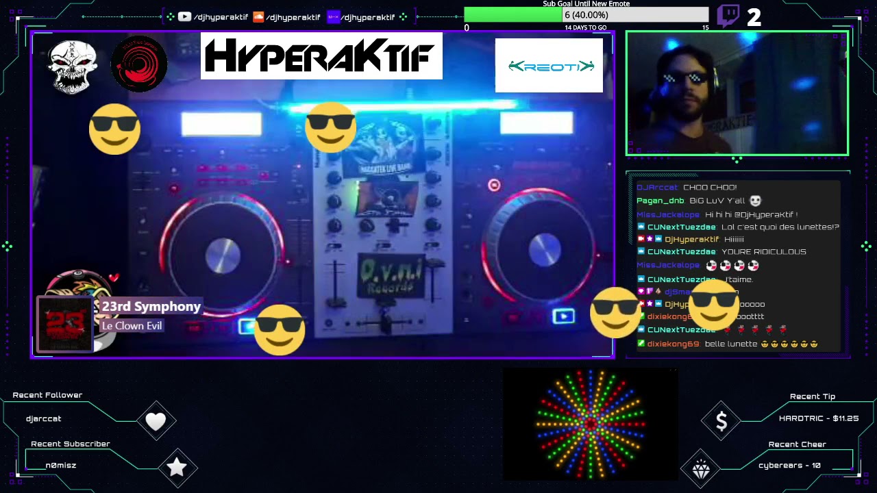Click the sunglasses emotes after belle lunette
The image size is (877, 493).
coord(789,344)
